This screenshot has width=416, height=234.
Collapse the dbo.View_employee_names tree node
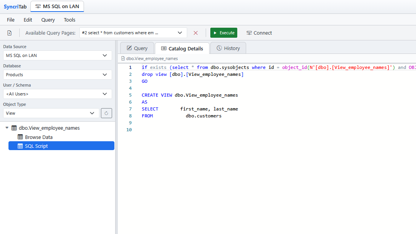click(x=7, y=128)
